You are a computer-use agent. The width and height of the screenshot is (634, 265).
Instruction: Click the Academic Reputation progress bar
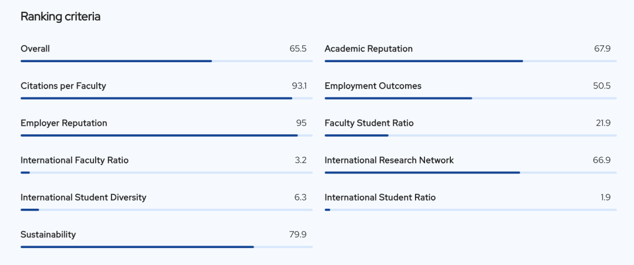coord(470,61)
